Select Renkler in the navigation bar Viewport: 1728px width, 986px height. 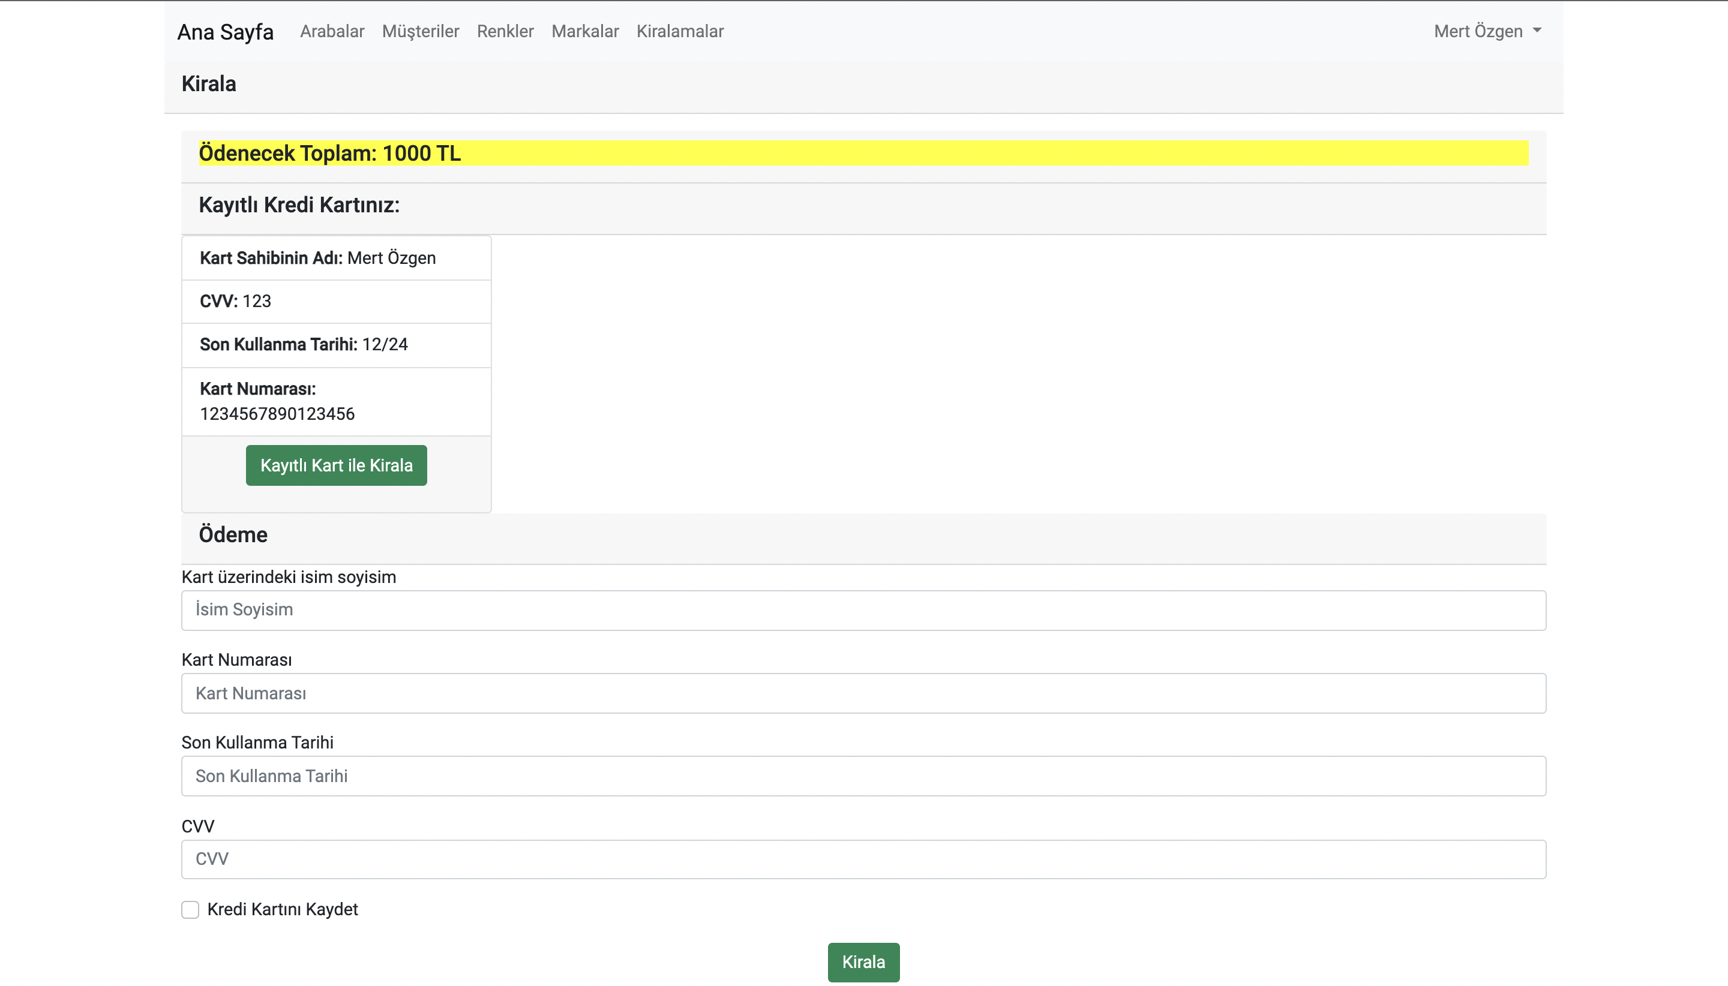point(505,32)
